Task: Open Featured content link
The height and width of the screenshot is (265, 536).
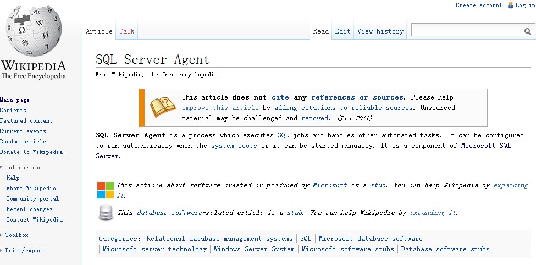Action: point(26,121)
